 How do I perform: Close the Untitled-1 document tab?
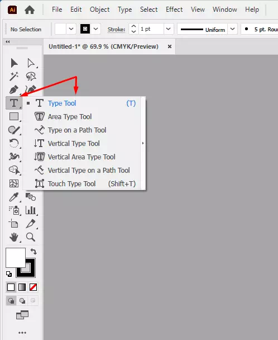170,46
